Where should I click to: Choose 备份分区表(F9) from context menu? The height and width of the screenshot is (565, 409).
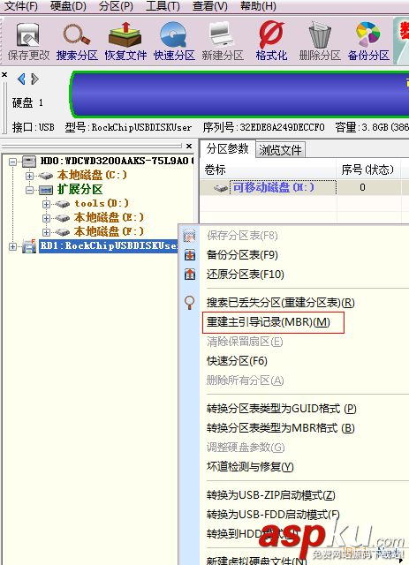[x=242, y=255]
